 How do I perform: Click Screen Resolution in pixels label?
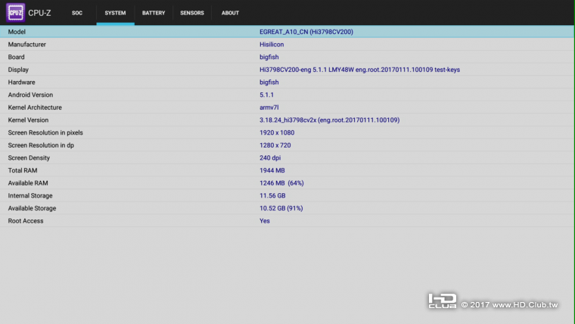tap(45, 132)
